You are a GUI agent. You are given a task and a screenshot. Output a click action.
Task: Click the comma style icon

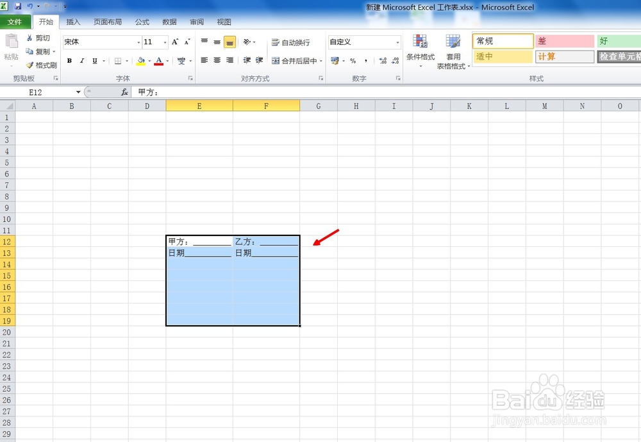pos(366,60)
